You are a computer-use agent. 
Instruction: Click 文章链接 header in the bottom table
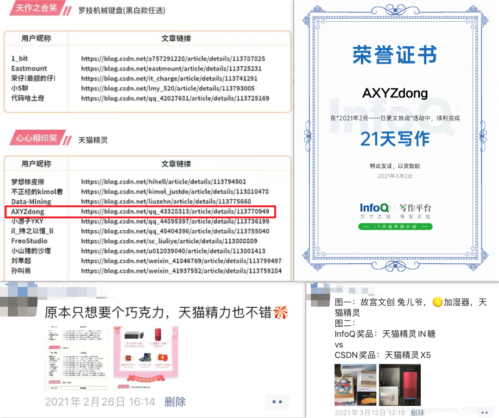176,164
